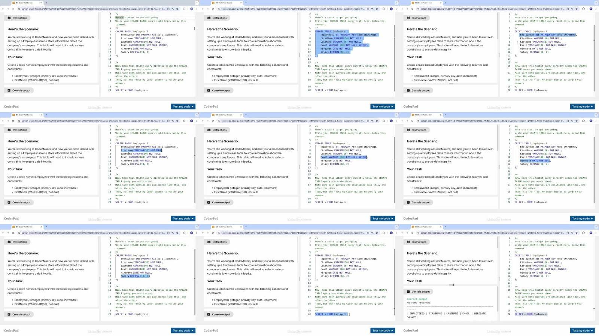Click the highlighted Email VARCHAR(100) NOT NULL UNIQUE line
599x336 pixels.
[344, 157]
